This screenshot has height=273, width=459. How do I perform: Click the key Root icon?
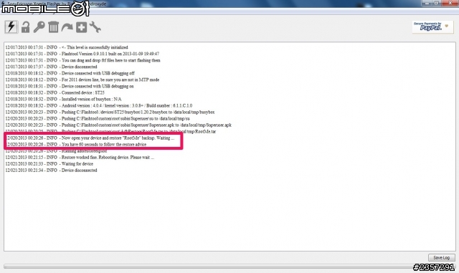click(x=39, y=27)
